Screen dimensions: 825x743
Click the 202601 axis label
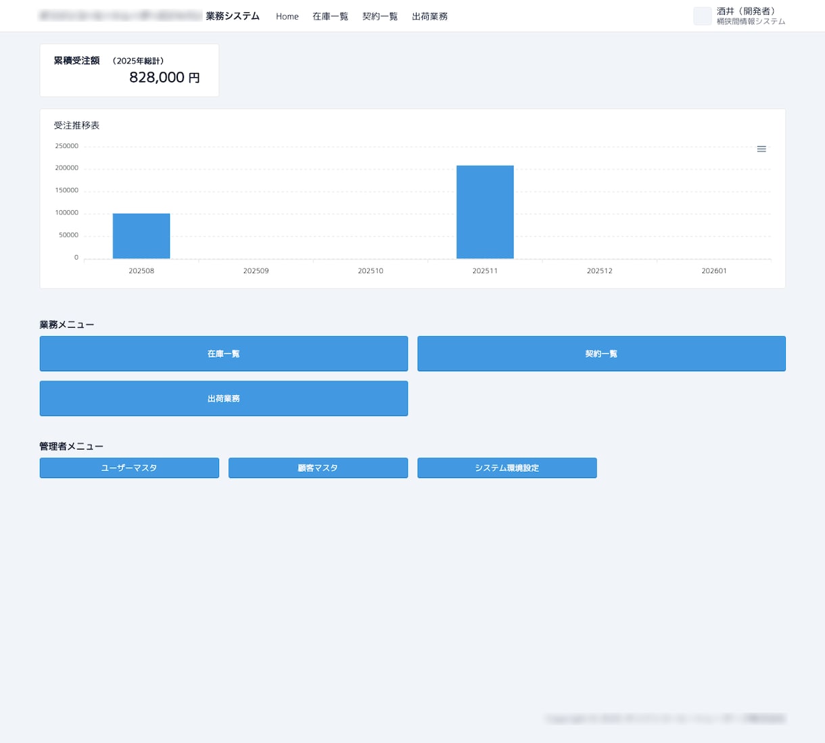714,270
